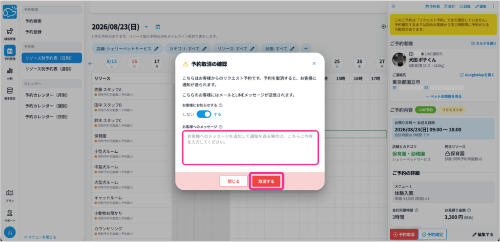The image size is (500, 242).
Task: Edit the カテゴリ: すべて filter chip
Action: click(188, 49)
